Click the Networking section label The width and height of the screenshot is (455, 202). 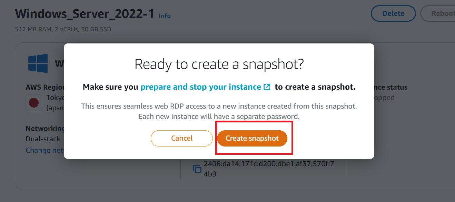tap(45, 129)
